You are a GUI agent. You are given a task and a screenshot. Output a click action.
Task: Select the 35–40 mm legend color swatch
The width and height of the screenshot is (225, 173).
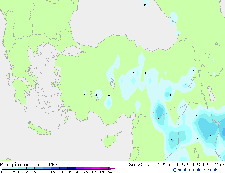pyautogui.click(x=88, y=168)
